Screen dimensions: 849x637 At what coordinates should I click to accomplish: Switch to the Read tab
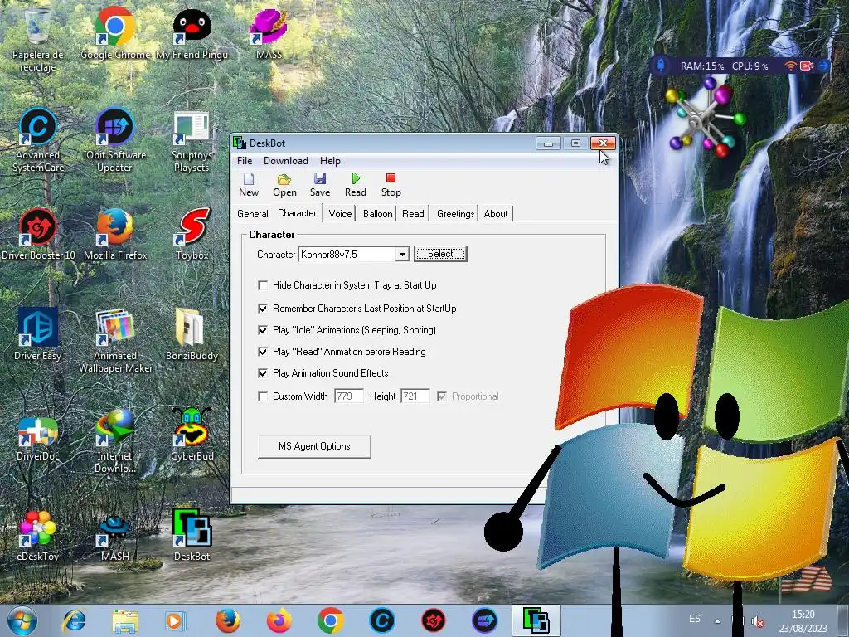(413, 214)
